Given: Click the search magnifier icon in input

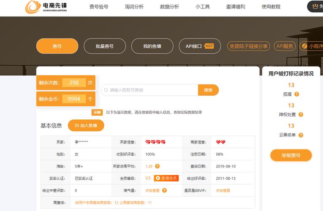Looking at the screenshot, I should (x=106, y=90).
